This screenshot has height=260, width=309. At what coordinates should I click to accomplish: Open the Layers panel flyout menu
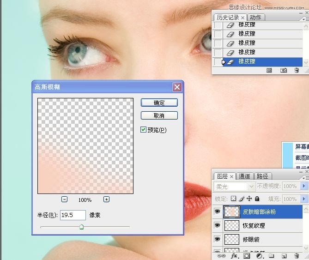tap(306, 178)
